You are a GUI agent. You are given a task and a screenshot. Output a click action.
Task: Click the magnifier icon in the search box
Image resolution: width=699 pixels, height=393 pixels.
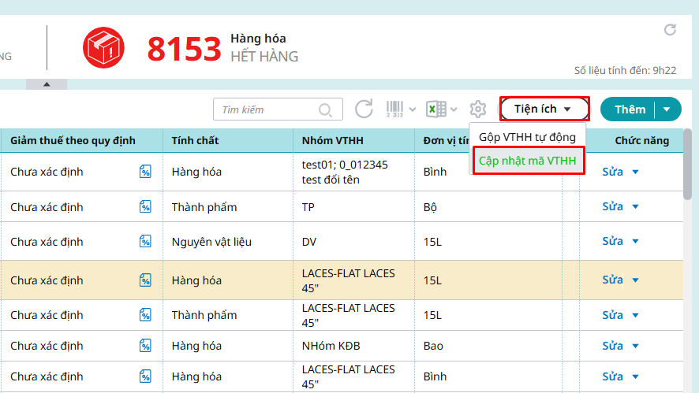[325, 110]
